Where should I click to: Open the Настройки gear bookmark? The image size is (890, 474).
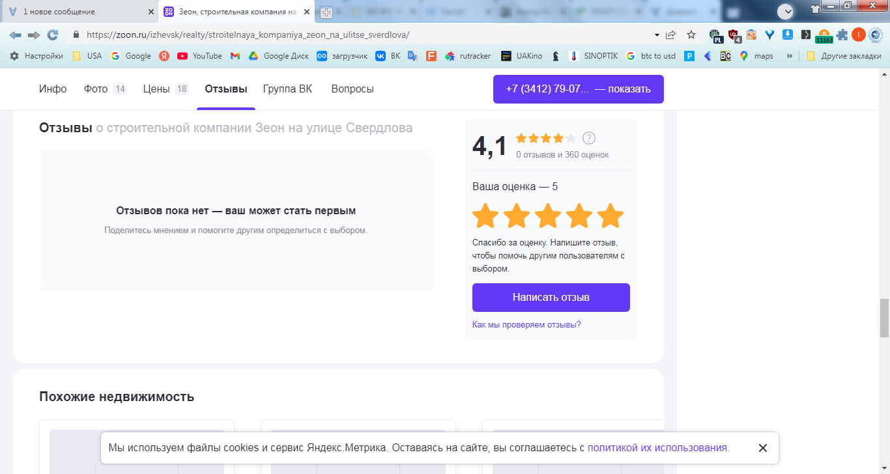[36, 56]
